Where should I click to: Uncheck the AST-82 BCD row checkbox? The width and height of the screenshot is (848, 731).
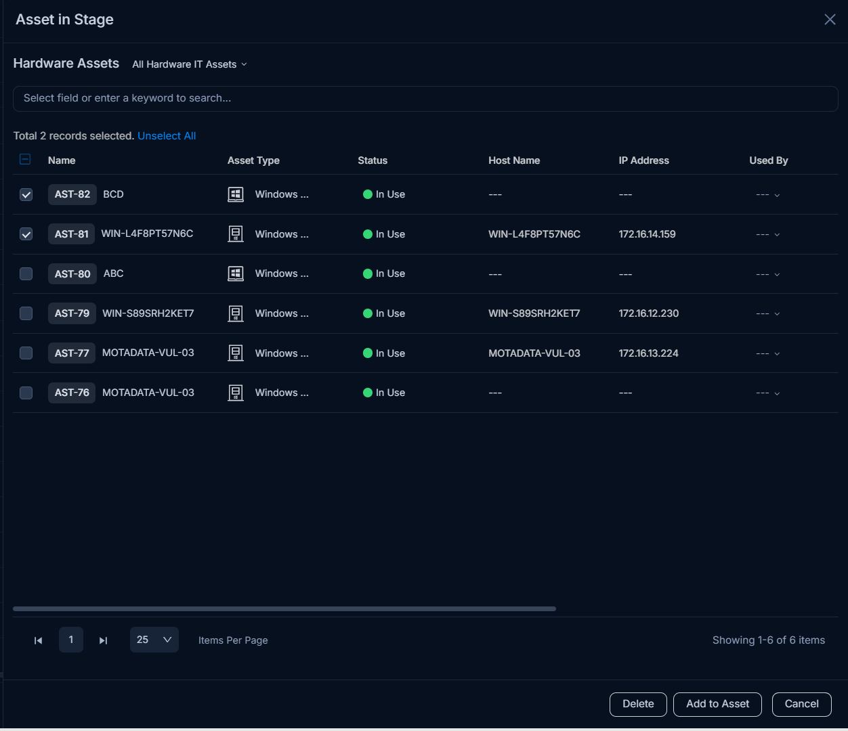pos(26,195)
